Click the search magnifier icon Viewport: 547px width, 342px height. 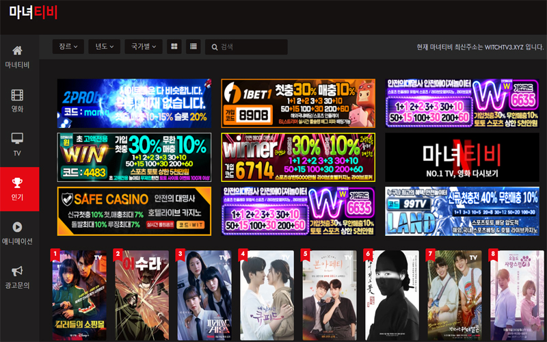[215, 47]
